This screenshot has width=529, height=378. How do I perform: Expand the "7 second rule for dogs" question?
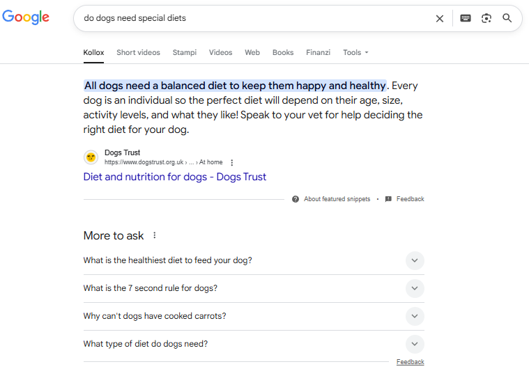[x=415, y=288]
